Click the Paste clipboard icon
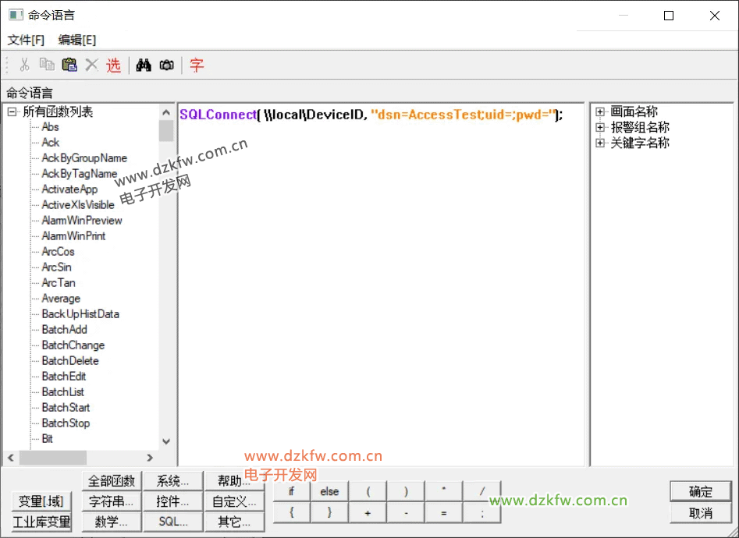Screen dimensions: 739x538 (69, 65)
